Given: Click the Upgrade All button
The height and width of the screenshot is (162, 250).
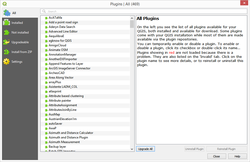Looking at the screenshot, I should coord(145,149).
